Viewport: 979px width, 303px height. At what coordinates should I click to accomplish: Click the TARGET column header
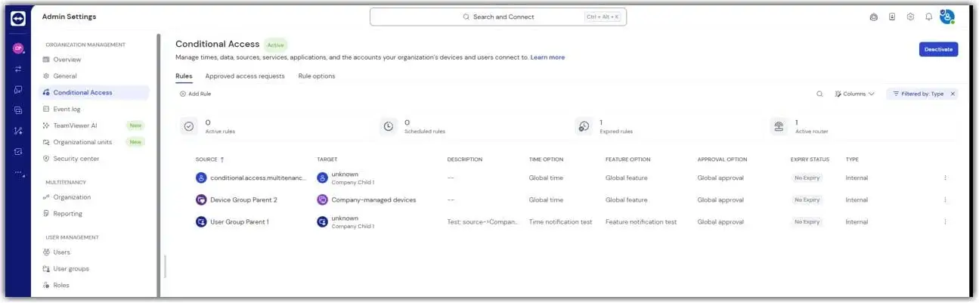pos(327,159)
